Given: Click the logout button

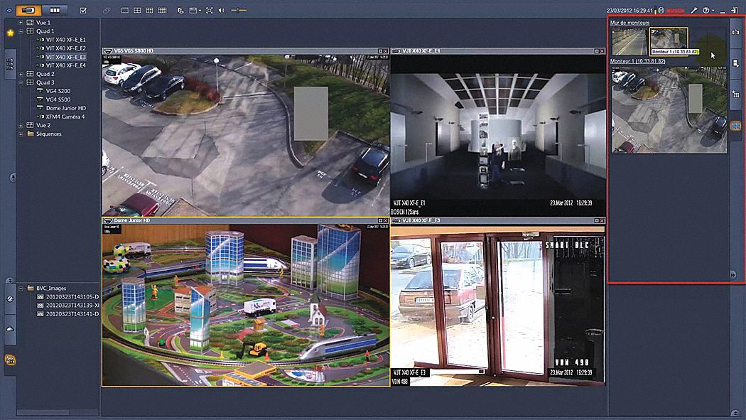Looking at the screenshot, I should (734, 10).
